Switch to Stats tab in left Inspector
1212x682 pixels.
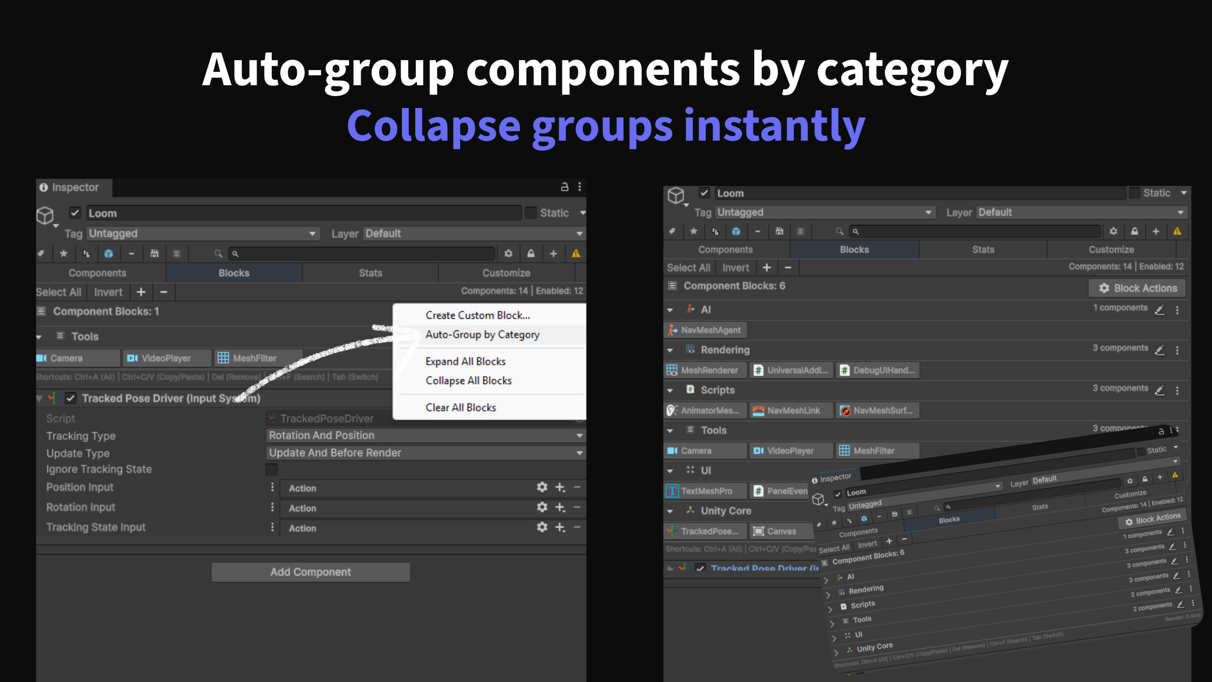click(x=370, y=273)
